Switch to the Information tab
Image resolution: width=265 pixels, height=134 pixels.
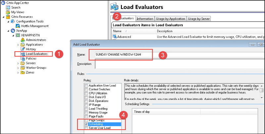pos(145,19)
